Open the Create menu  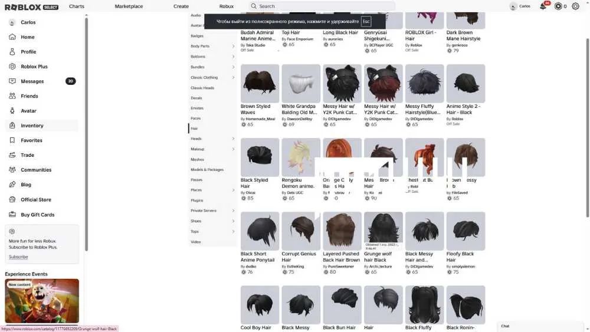tap(181, 6)
